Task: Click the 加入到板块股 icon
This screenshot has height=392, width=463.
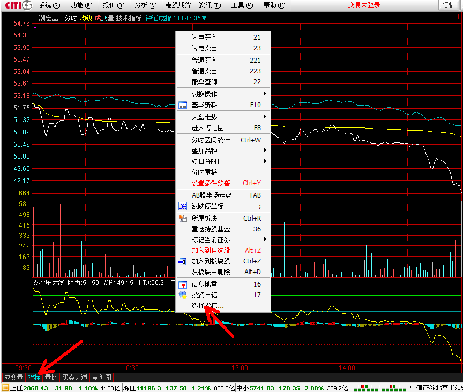Action: click(x=183, y=261)
